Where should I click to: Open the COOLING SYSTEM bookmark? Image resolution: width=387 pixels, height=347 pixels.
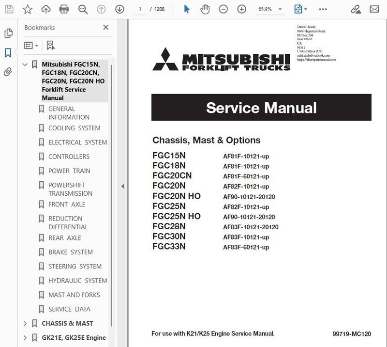click(74, 128)
